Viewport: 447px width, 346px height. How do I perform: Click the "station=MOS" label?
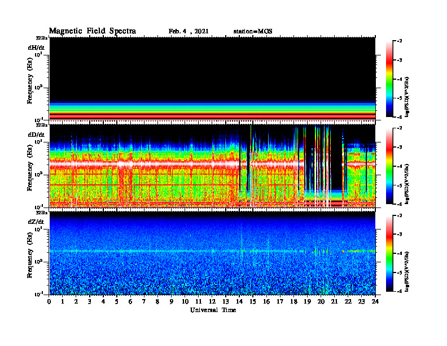pyautogui.click(x=253, y=32)
